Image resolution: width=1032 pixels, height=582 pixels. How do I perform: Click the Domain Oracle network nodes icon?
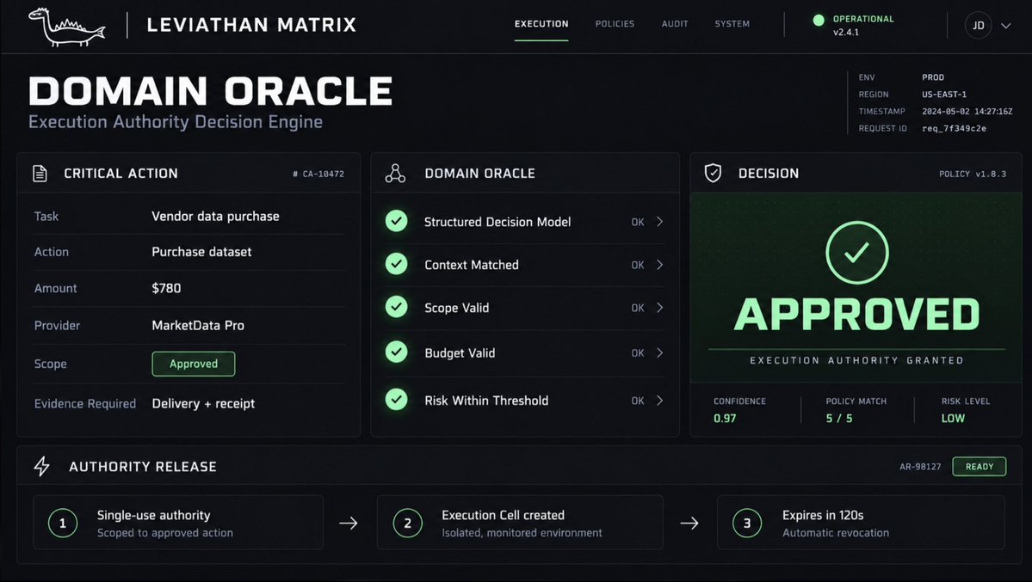point(395,174)
